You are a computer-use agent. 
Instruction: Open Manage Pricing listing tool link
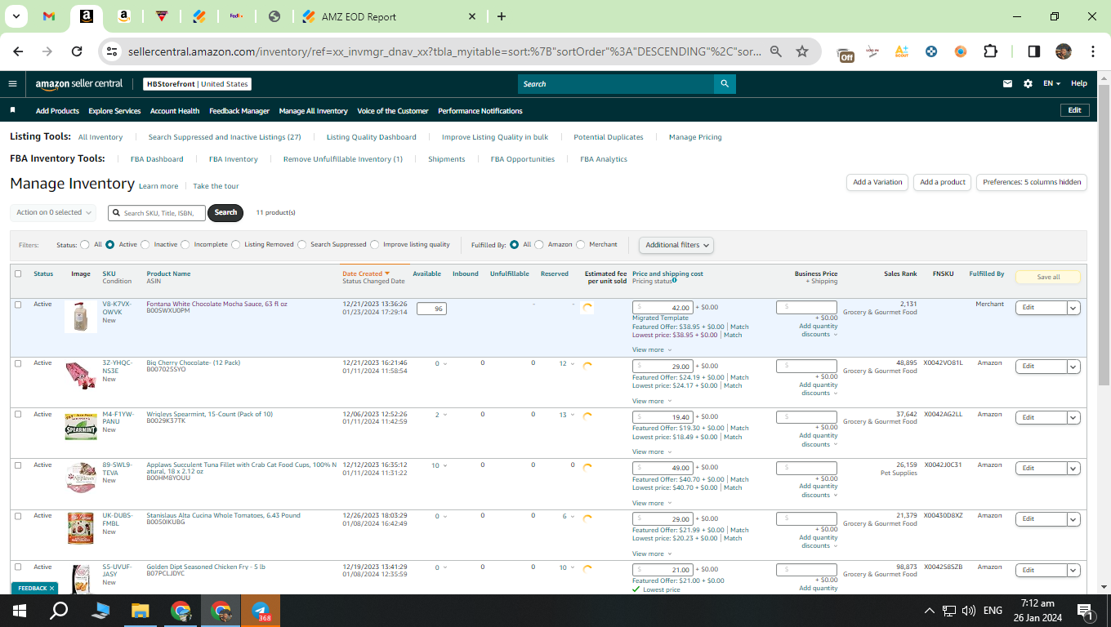coord(695,137)
